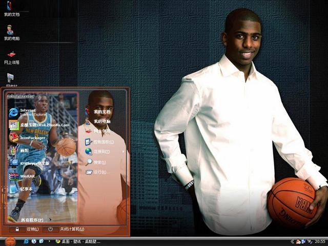Open 我的电脑 desktop icon
This screenshot has width=328, height=246.
(11, 33)
